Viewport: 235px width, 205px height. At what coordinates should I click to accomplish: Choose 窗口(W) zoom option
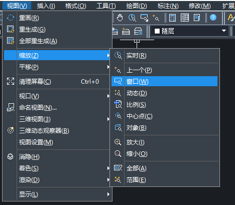pyautogui.click(x=165, y=81)
